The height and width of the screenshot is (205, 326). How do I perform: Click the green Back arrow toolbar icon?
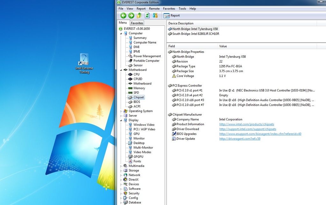[123, 15]
